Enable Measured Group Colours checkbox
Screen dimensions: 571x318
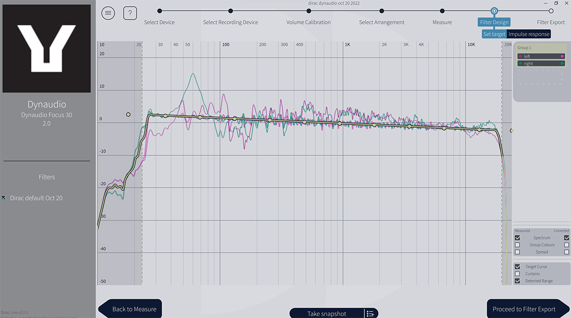[x=517, y=245]
